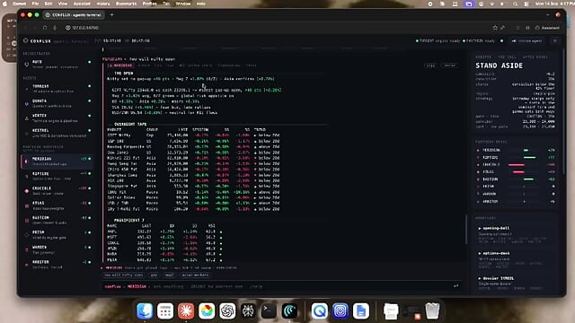This screenshot has height=323, width=575.
Task: Open Finder in the Dock
Action: point(145,311)
